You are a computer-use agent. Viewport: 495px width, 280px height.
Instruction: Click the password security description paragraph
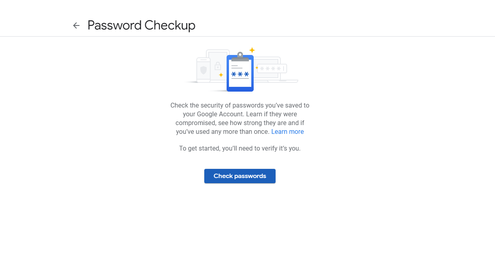click(239, 118)
